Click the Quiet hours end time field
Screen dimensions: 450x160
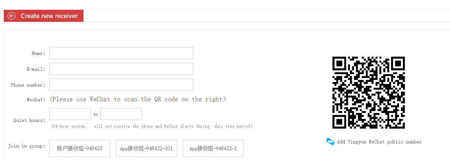click(x=121, y=114)
